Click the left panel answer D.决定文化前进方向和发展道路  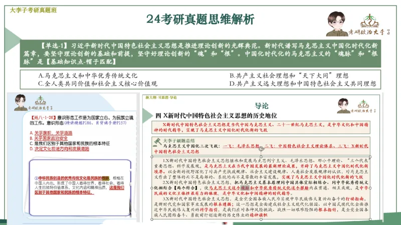click(x=59, y=148)
